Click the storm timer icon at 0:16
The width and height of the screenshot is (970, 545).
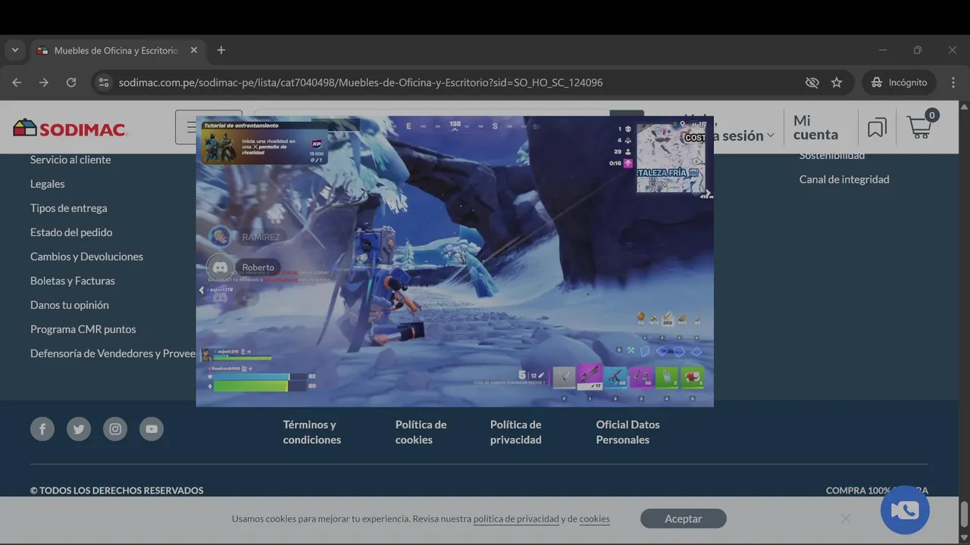pyautogui.click(x=627, y=163)
